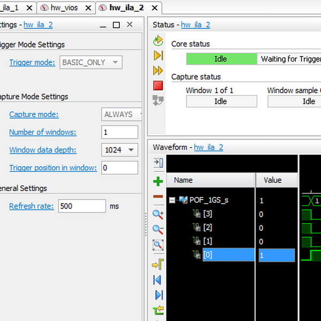
Task: Add a probe with green plus
Action: pyautogui.click(x=158, y=182)
